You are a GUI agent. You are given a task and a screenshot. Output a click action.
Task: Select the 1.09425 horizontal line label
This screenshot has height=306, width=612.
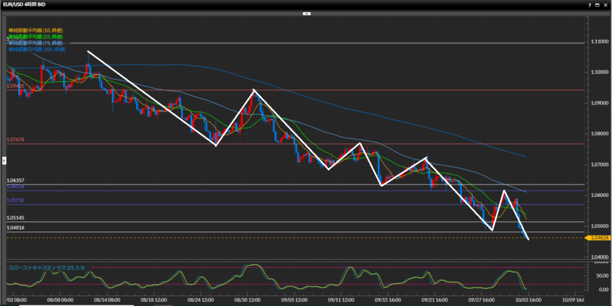16,86
